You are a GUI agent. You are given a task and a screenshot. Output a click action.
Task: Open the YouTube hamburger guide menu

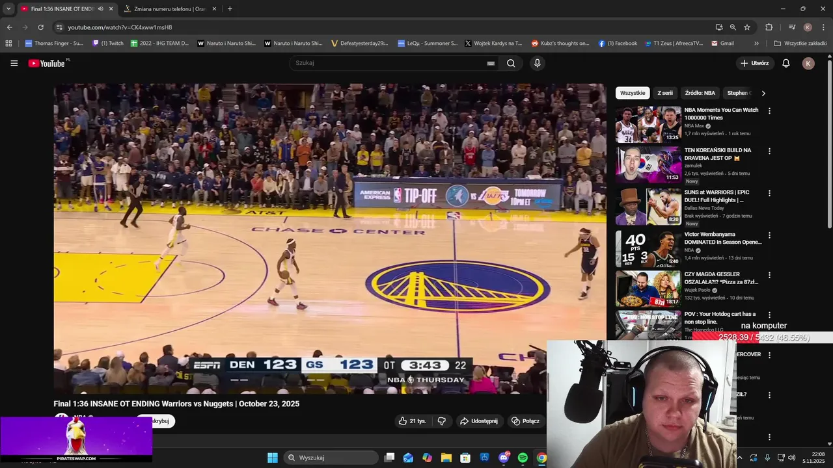pos(14,63)
